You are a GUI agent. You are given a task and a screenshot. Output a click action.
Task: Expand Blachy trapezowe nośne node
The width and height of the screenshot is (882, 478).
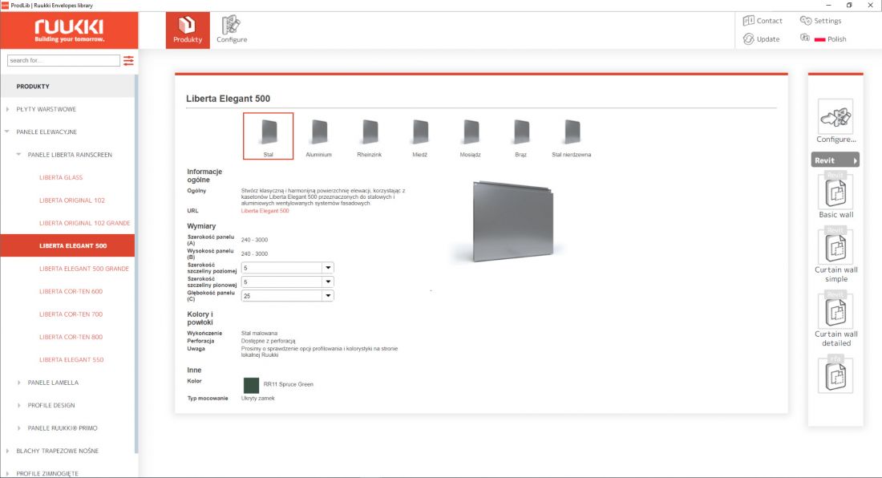(7, 451)
